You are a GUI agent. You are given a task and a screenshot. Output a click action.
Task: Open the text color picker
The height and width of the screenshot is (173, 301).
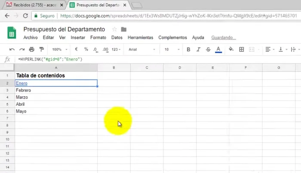coord(218,49)
